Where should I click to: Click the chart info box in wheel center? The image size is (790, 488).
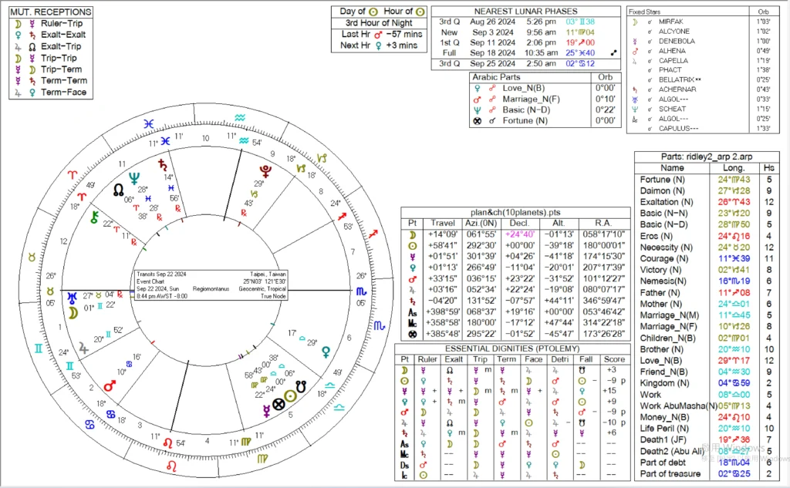[x=209, y=284]
